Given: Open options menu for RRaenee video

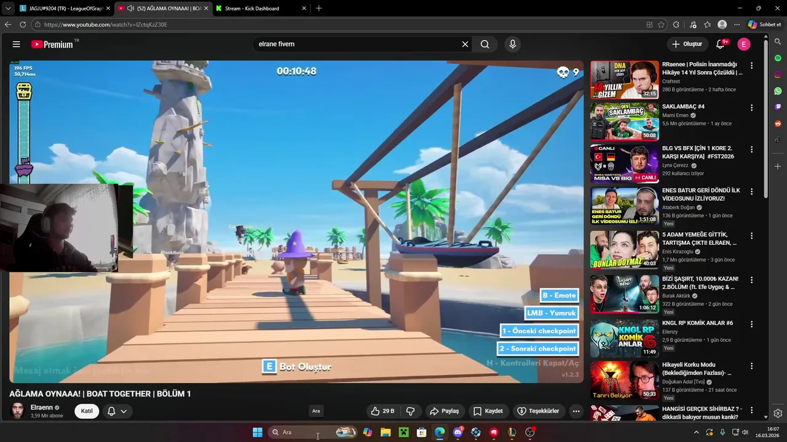Looking at the screenshot, I should pyautogui.click(x=751, y=66).
